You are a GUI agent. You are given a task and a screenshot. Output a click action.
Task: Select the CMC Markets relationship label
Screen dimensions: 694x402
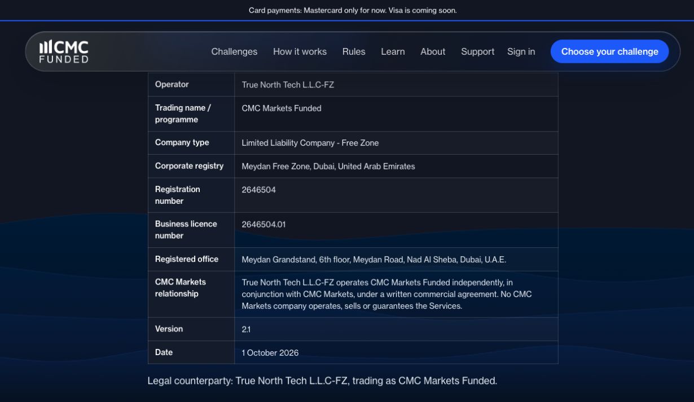tap(181, 288)
